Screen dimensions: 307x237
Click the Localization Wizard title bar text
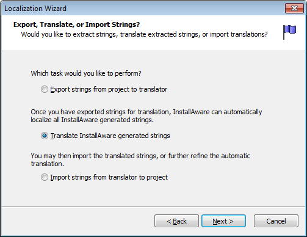(x=35, y=9)
